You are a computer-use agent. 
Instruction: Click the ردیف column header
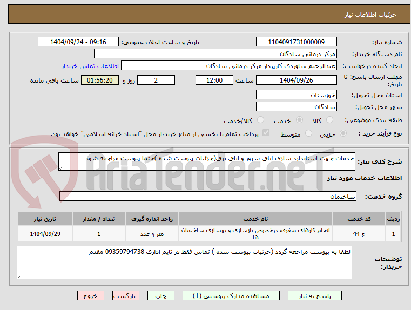[x=393, y=219]
